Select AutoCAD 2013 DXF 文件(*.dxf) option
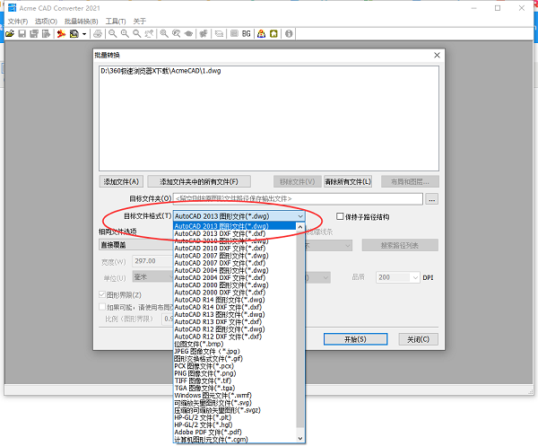The width and height of the screenshot is (538, 446). pos(235,233)
